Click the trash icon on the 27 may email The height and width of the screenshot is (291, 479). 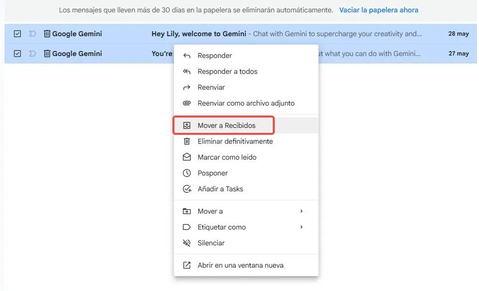pyautogui.click(x=47, y=54)
